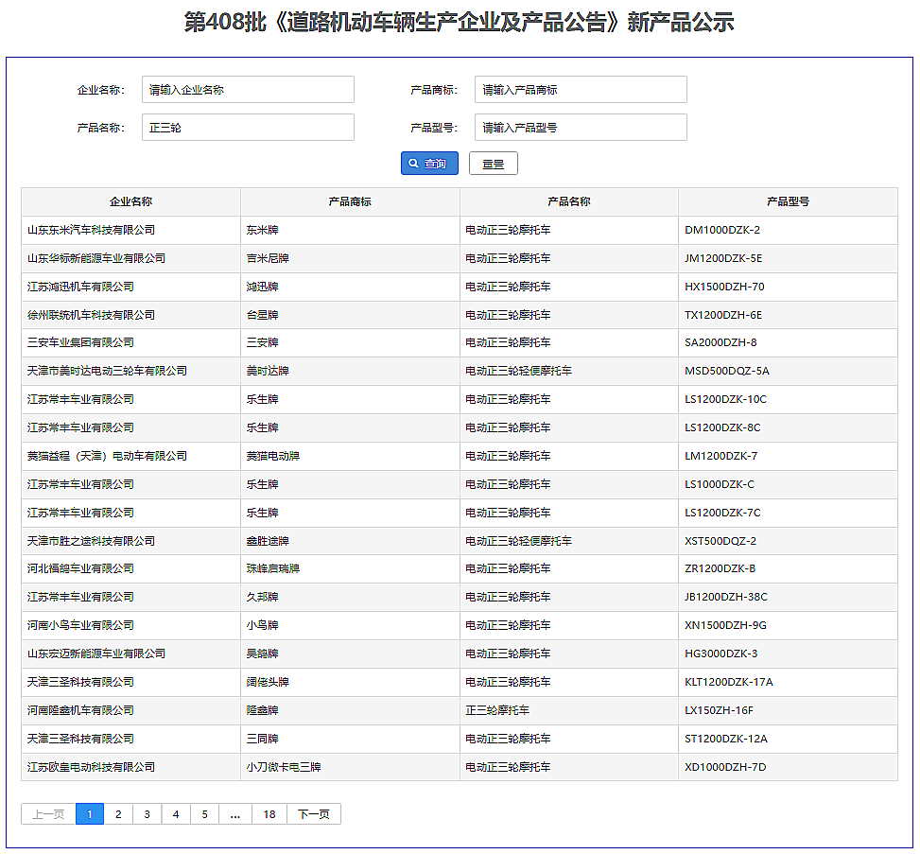Go to page 4 of results
This screenshot has width=920, height=854.
tap(176, 814)
